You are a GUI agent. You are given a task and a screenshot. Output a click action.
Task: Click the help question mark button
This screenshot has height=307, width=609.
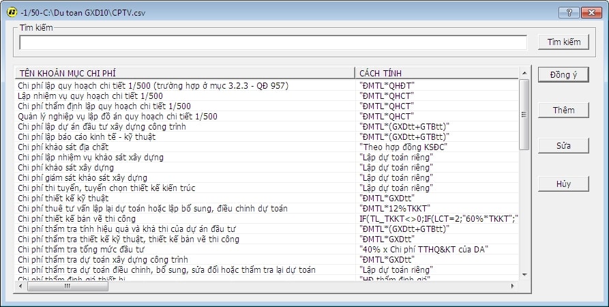(568, 12)
